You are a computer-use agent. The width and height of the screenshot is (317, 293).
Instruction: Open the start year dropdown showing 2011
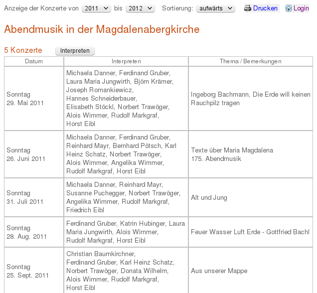(x=96, y=8)
